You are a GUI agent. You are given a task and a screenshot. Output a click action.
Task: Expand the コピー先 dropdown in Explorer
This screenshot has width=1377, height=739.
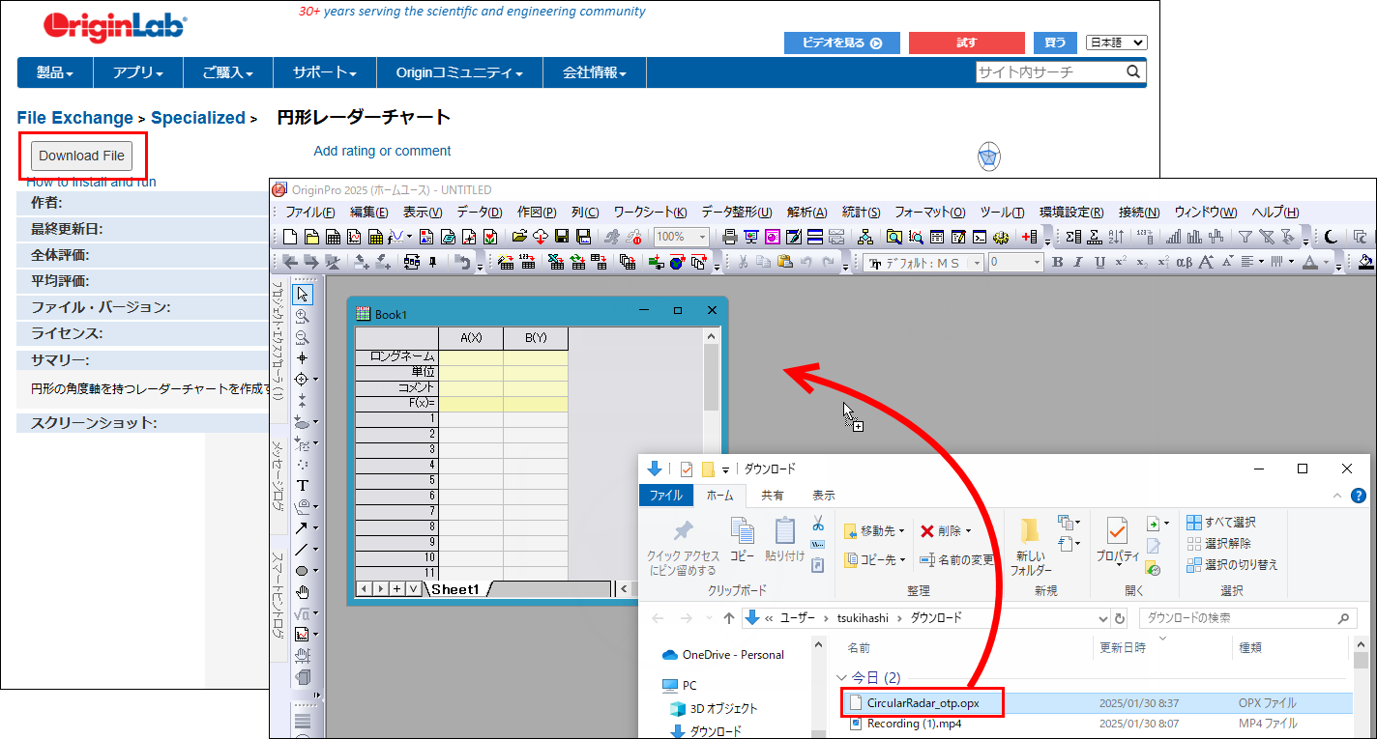[x=900, y=559]
